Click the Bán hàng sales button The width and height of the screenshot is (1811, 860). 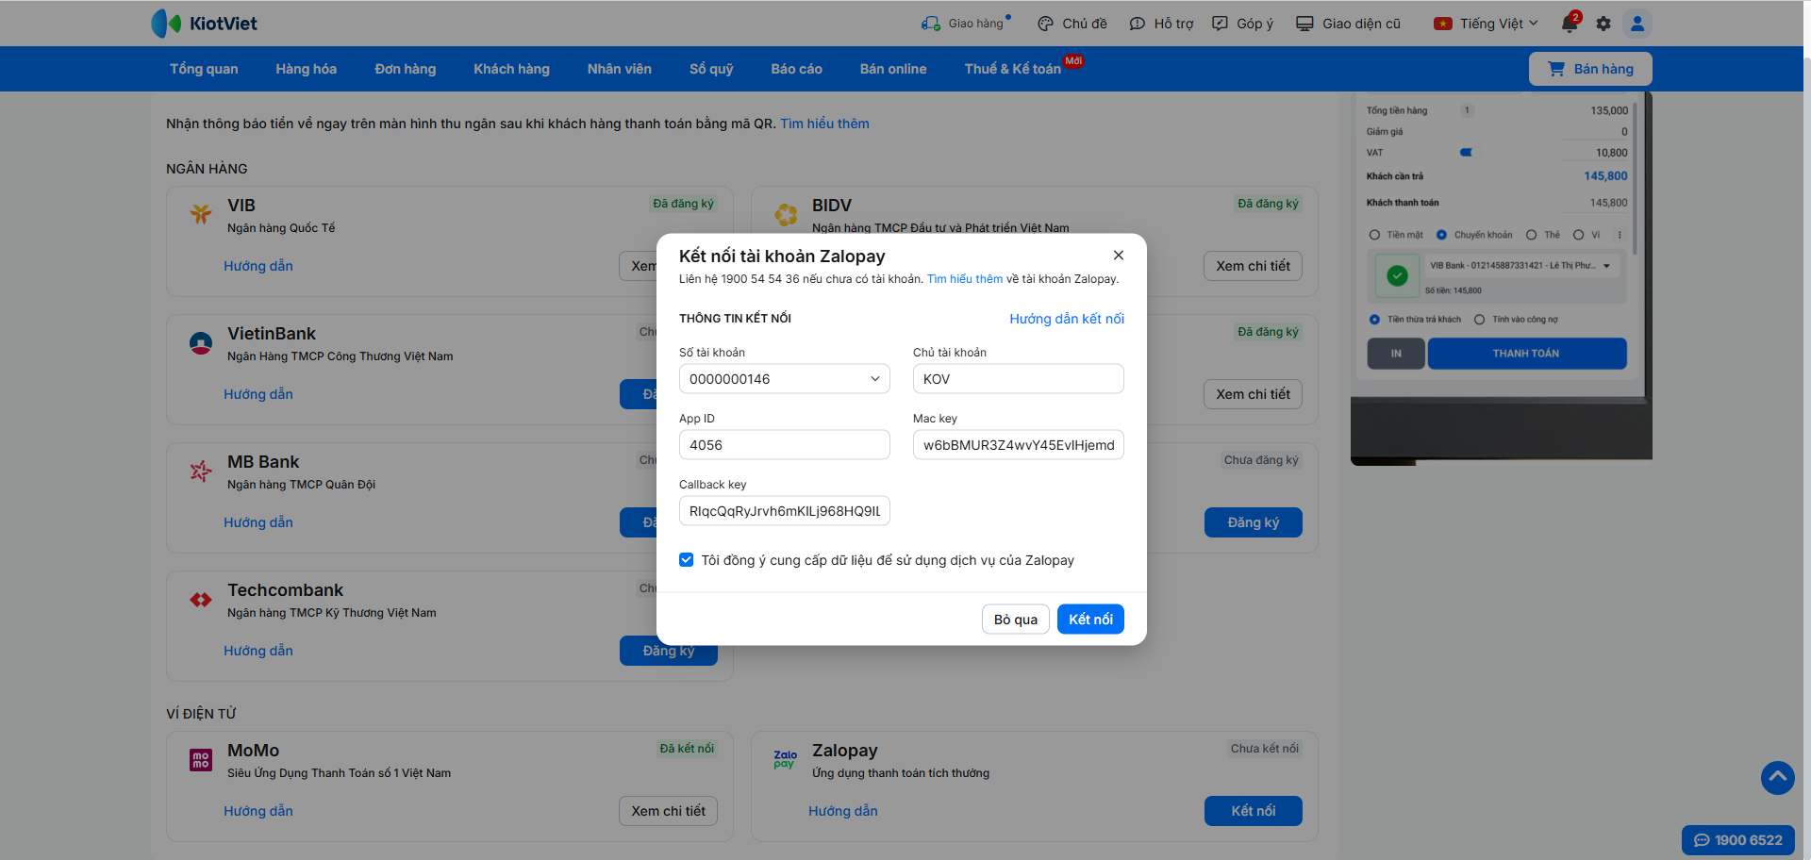click(x=1590, y=69)
